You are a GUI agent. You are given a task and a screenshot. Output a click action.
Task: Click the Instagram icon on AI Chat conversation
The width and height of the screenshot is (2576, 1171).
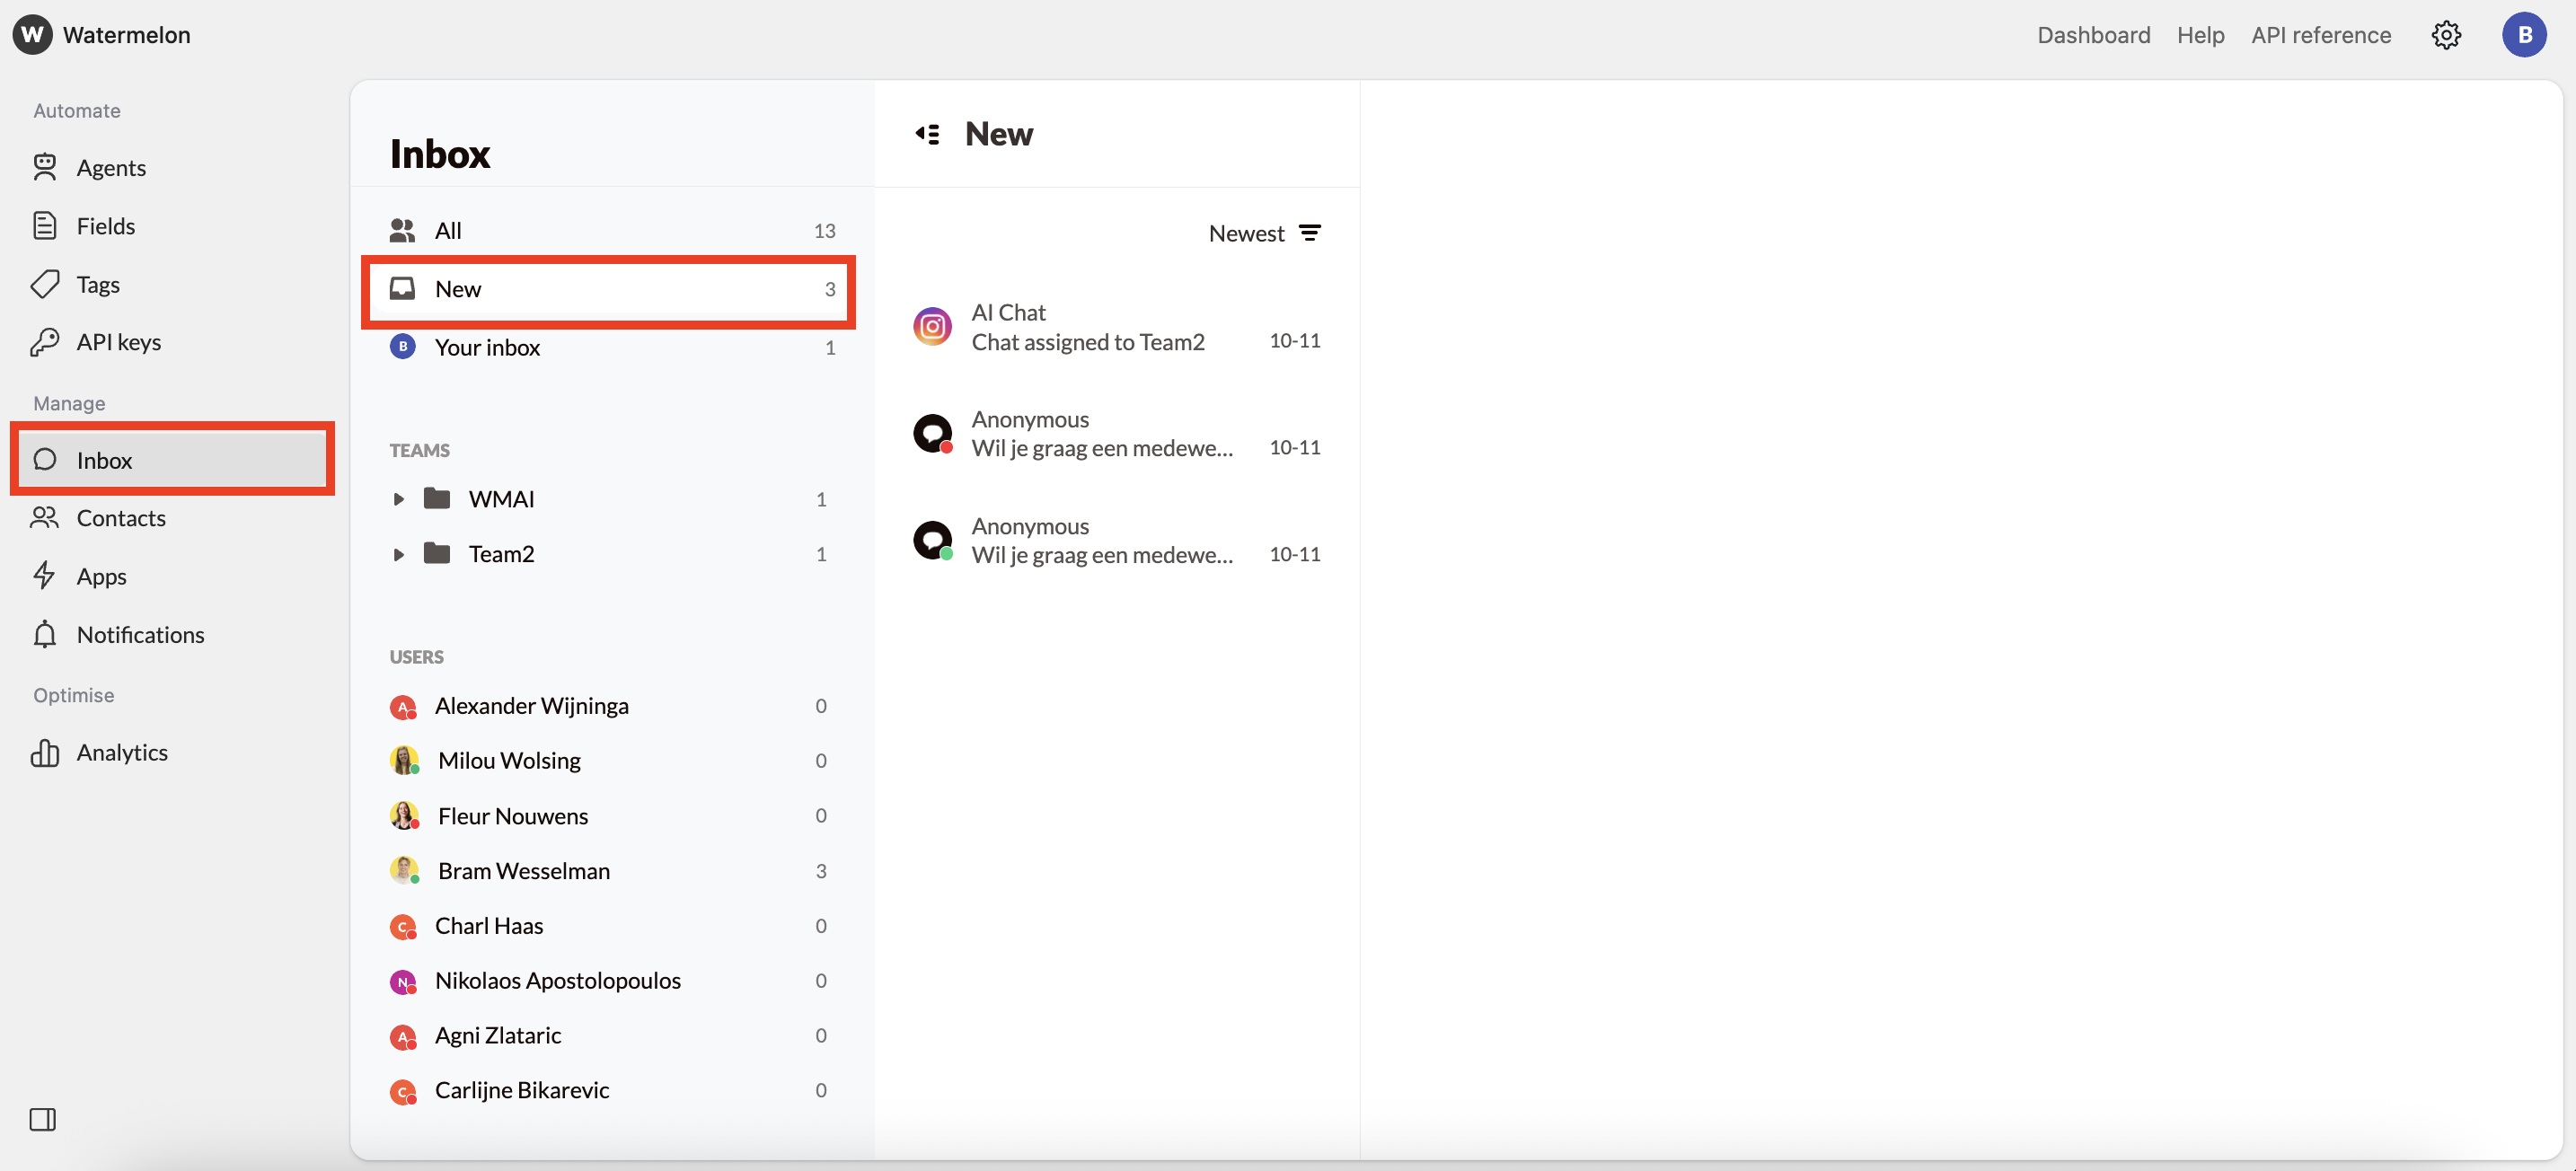click(x=931, y=325)
